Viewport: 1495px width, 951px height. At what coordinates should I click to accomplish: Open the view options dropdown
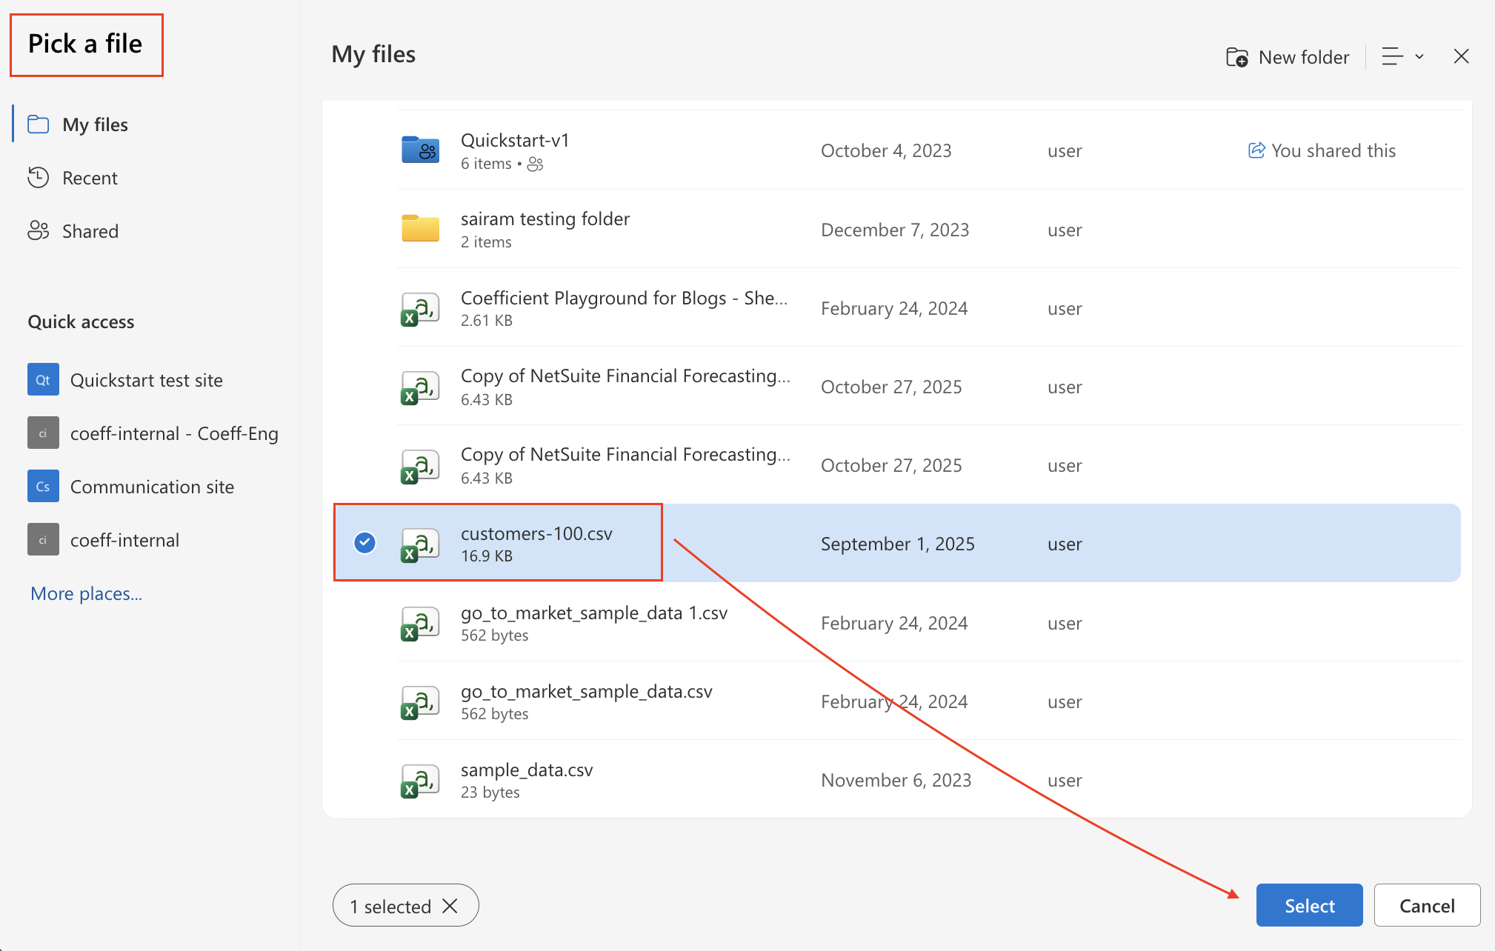[1402, 57]
